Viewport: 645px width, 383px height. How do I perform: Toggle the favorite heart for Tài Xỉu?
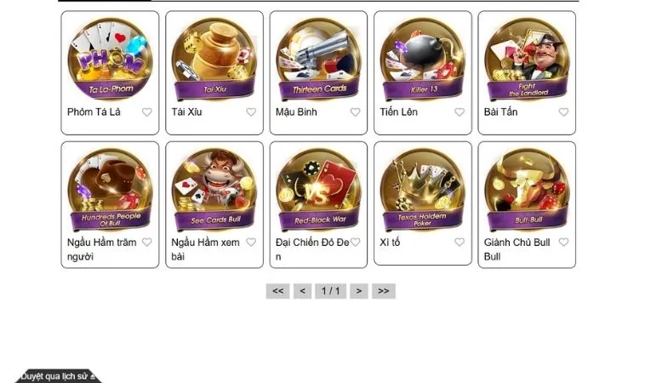pyautogui.click(x=251, y=111)
